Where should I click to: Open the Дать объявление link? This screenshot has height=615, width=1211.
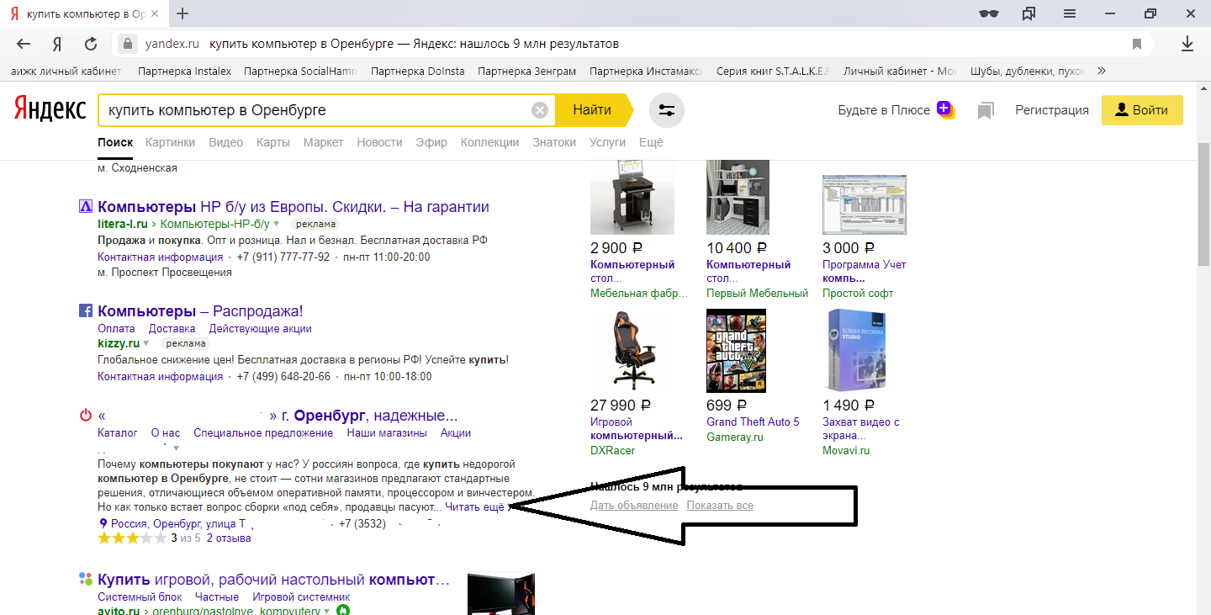(x=634, y=506)
